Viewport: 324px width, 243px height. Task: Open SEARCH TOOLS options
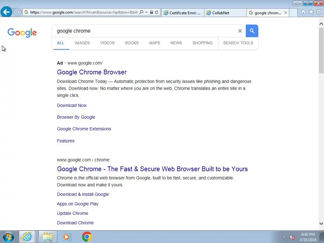click(238, 43)
